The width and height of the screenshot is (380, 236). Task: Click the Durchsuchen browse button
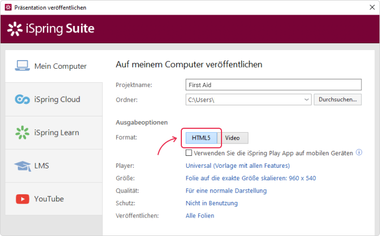[x=338, y=100]
